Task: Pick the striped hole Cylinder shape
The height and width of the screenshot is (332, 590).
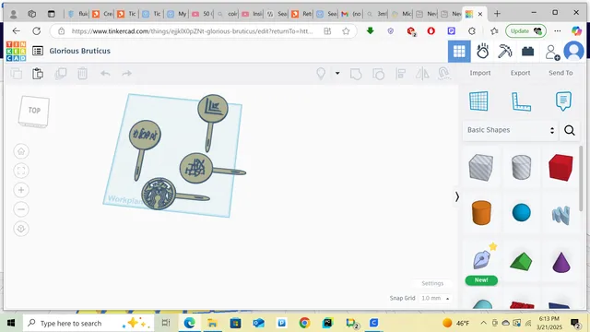Action: tap(521, 167)
